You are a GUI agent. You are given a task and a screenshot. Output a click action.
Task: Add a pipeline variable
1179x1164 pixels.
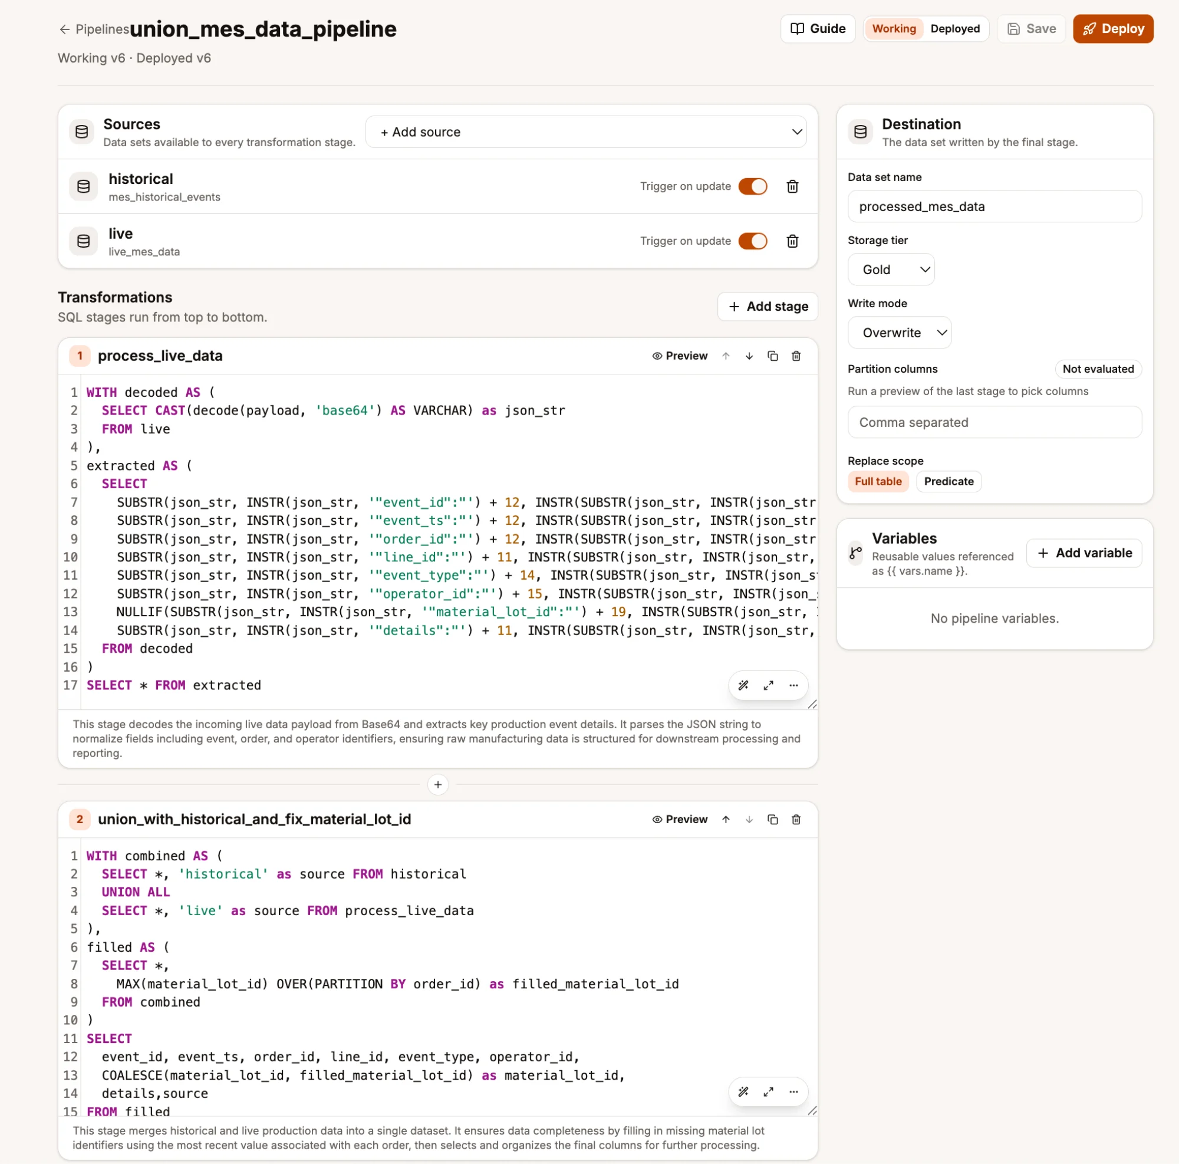[x=1085, y=553]
